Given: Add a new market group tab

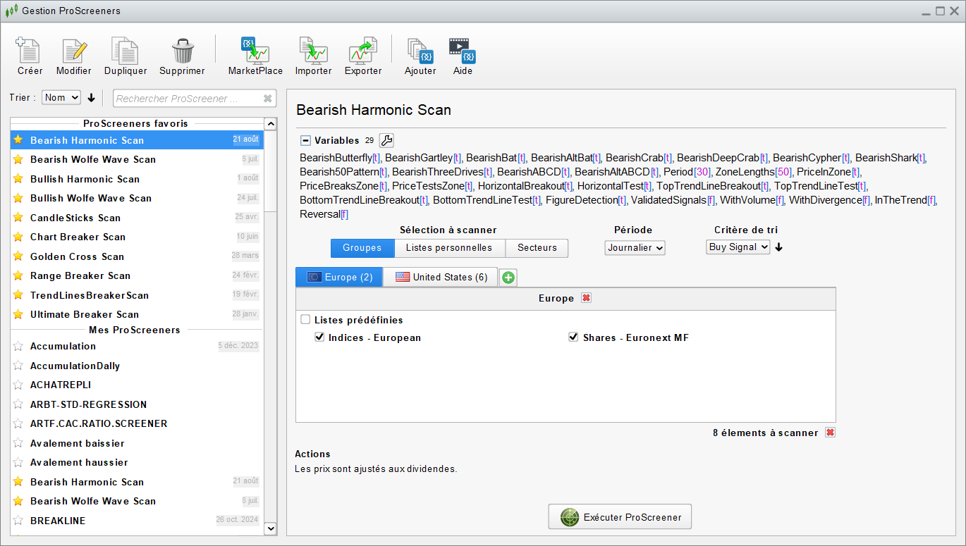Looking at the screenshot, I should click(x=508, y=278).
